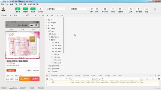Image resolution: width=161 pixels, height=90 pixels.
Task: Open the iPhone 5 device dropdown
Action: pos(6,15)
